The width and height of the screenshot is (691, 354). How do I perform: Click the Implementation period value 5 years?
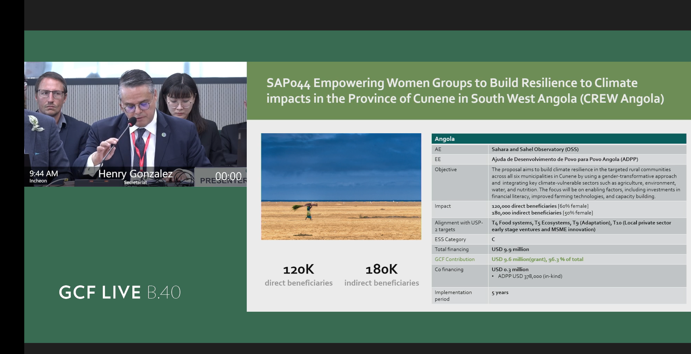pyautogui.click(x=500, y=293)
